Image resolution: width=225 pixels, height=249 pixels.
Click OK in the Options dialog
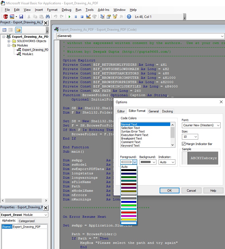169,191
